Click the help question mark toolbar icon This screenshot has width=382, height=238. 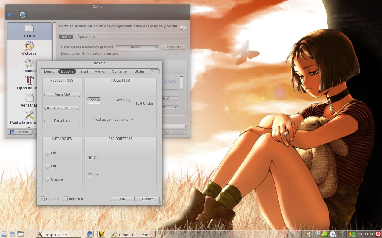point(22,15)
